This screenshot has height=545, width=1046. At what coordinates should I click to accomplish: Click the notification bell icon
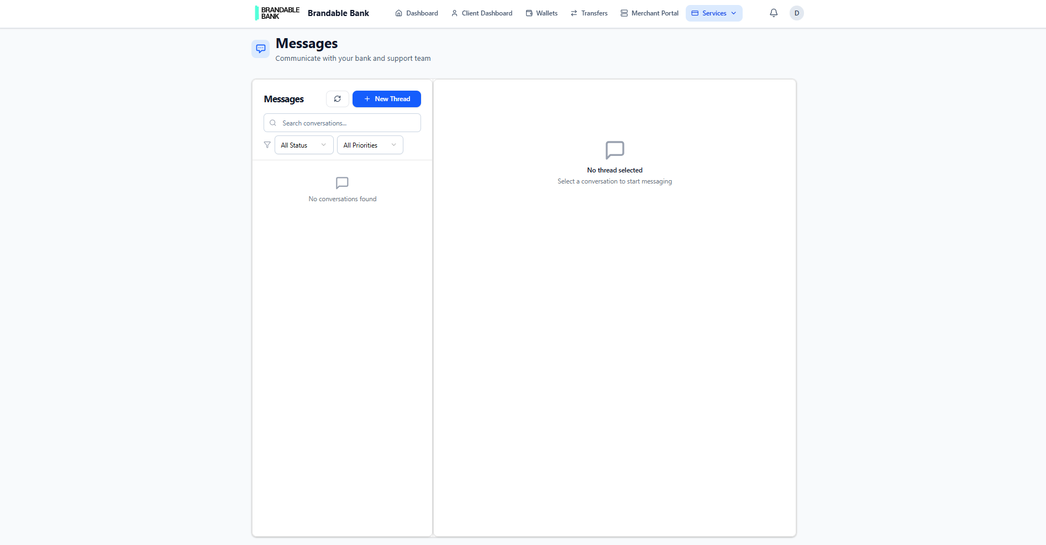(774, 13)
